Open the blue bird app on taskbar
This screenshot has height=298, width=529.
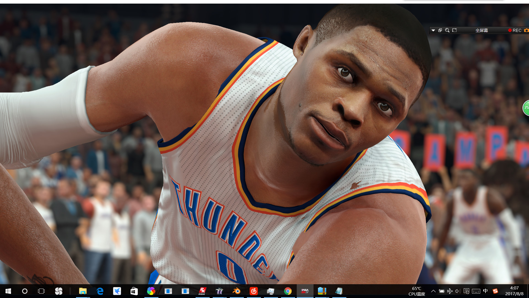coord(117,291)
